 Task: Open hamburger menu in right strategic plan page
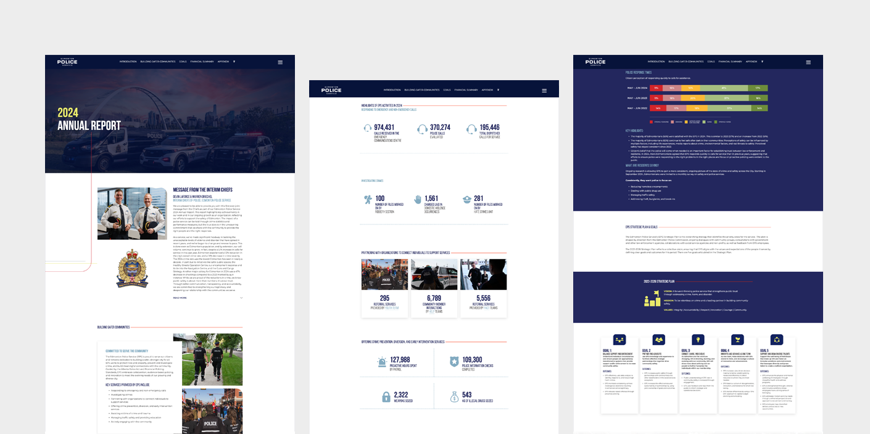pos(808,62)
